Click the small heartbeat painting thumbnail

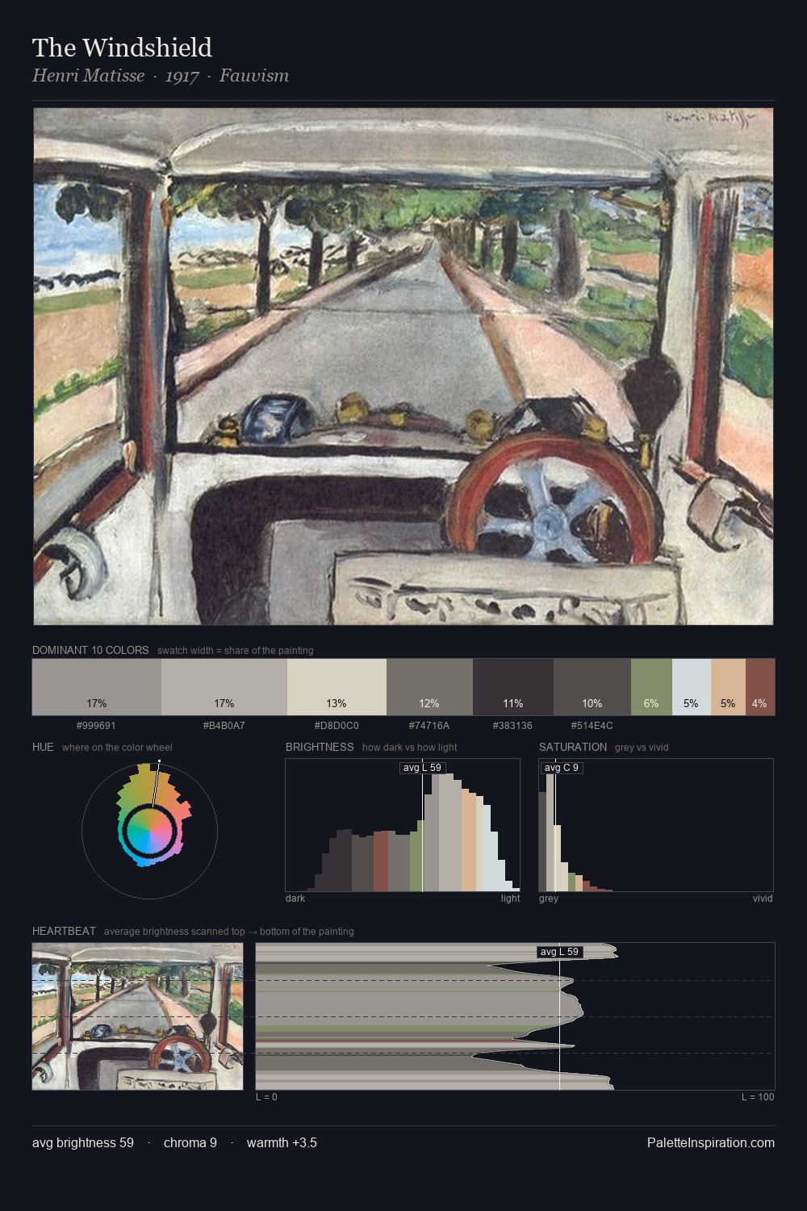click(x=137, y=1016)
